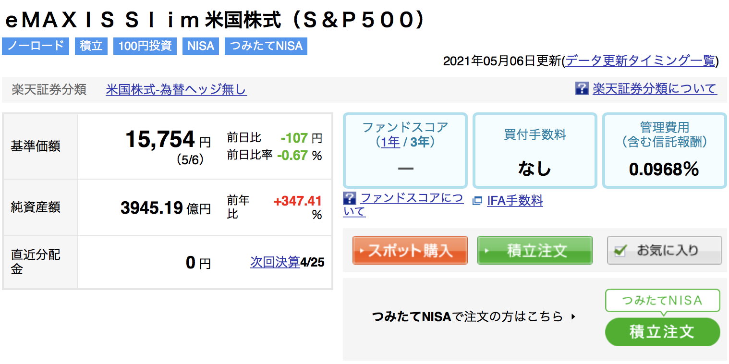The image size is (729, 364).
Task: Click the external window icon beside IFA手数料
Action: (477, 201)
